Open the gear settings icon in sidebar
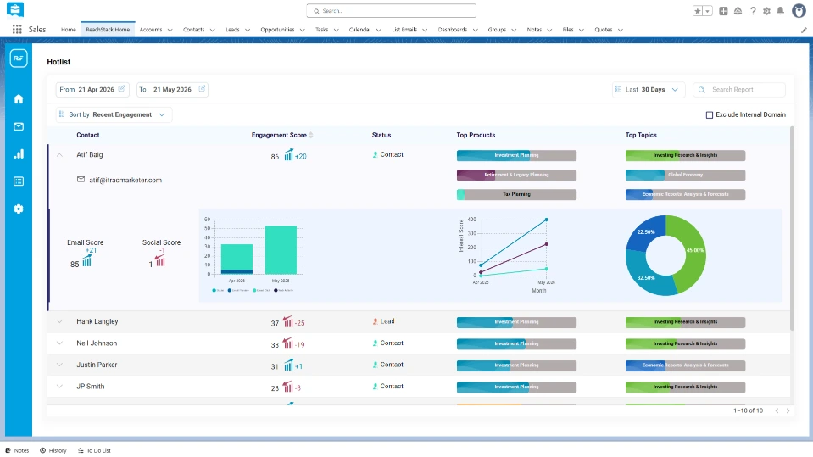 click(x=19, y=209)
